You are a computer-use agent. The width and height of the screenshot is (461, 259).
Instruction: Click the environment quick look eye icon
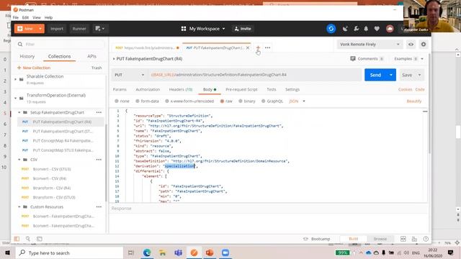(x=411, y=45)
